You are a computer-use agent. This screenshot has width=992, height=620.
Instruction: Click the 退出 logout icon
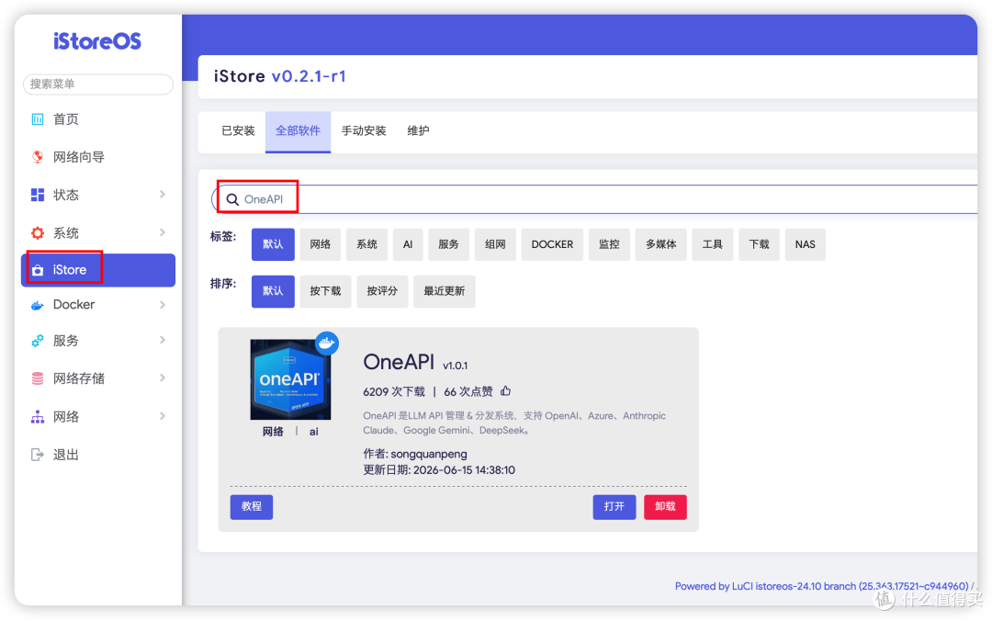point(38,455)
